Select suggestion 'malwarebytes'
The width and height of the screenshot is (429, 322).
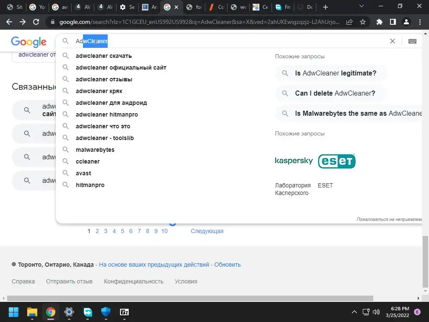(95, 150)
